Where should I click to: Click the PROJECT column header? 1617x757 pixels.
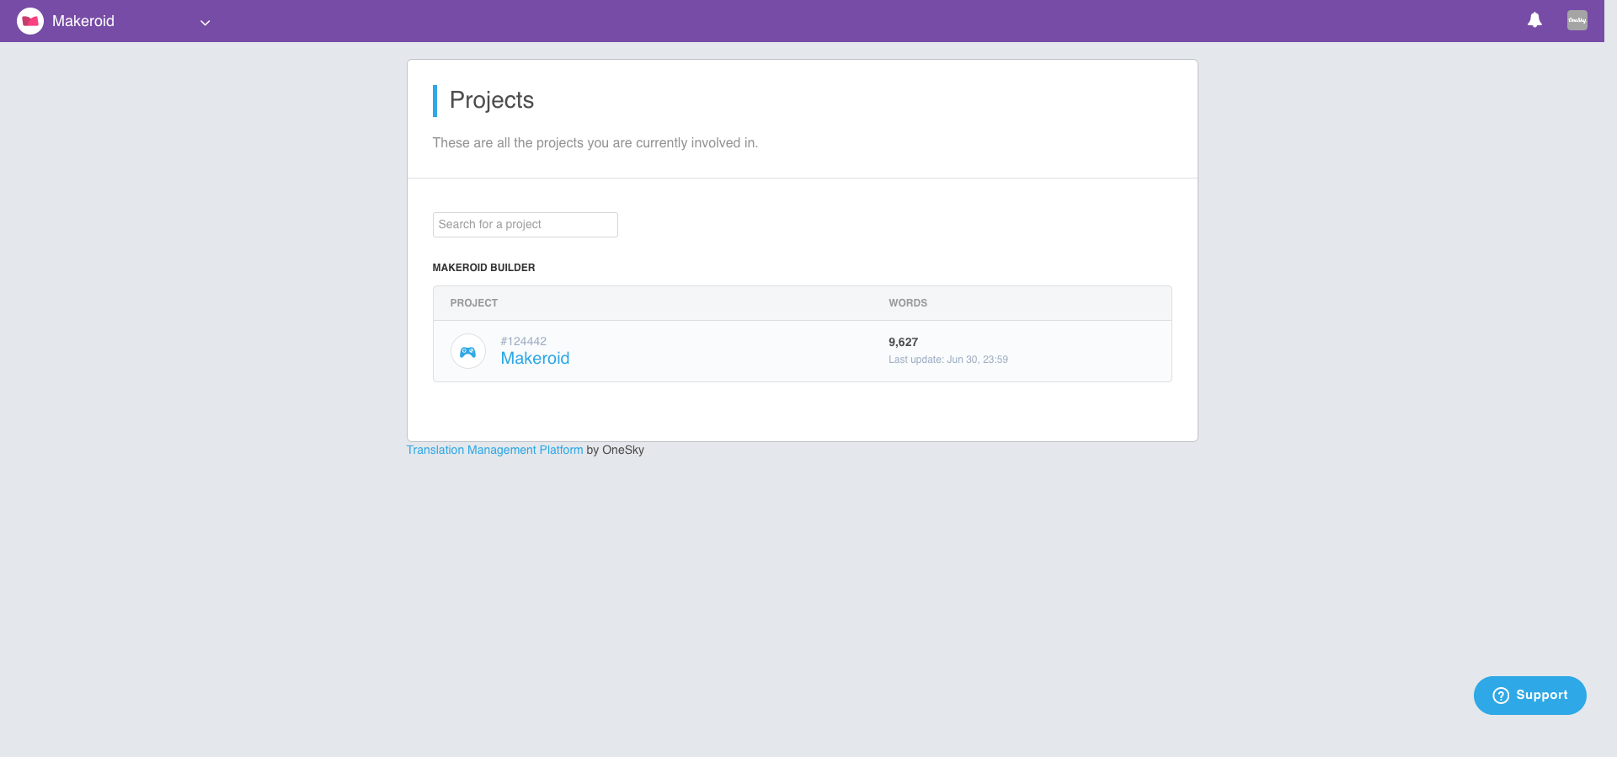pos(474,303)
